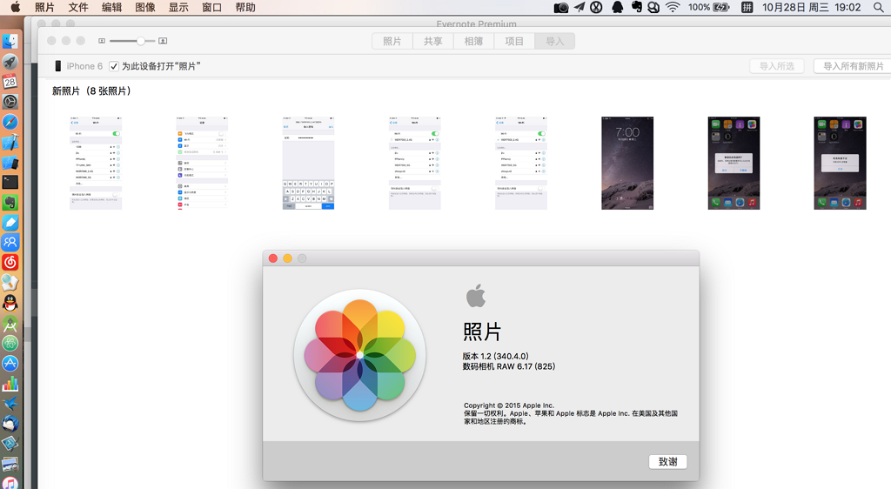The height and width of the screenshot is (489, 891).
Task: Switch to 照片 tab in toolbar
Action: (392, 42)
